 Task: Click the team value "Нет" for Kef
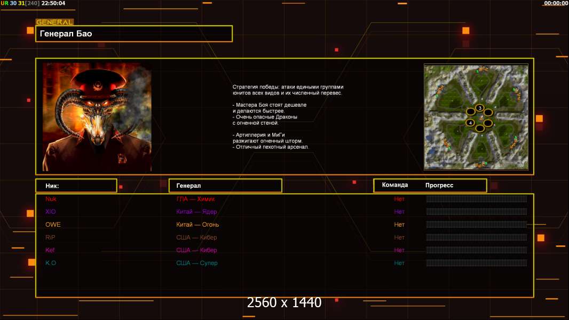pyautogui.click(x=399, y=250)
